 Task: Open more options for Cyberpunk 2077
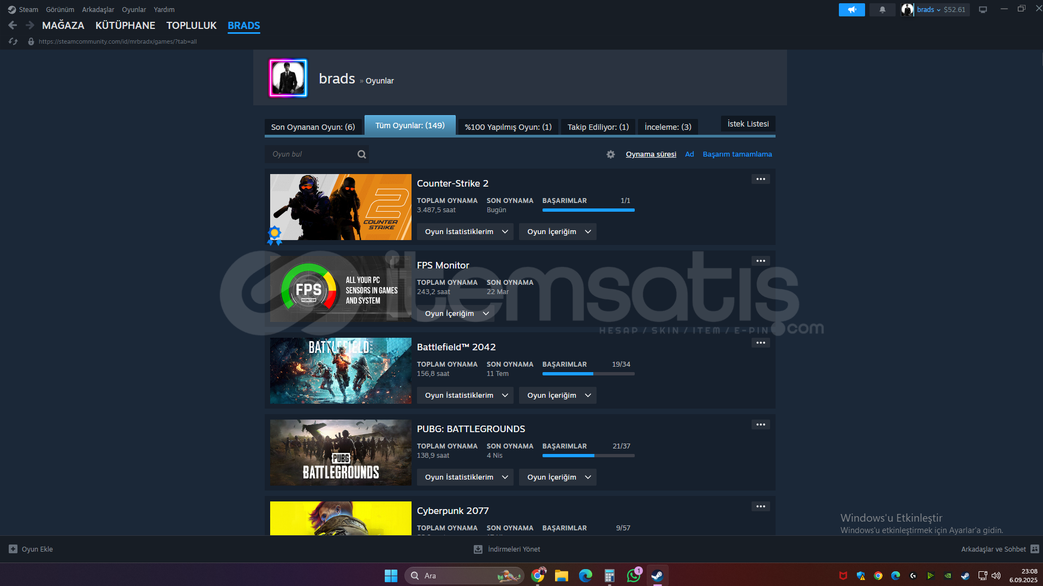pos(760,506)
